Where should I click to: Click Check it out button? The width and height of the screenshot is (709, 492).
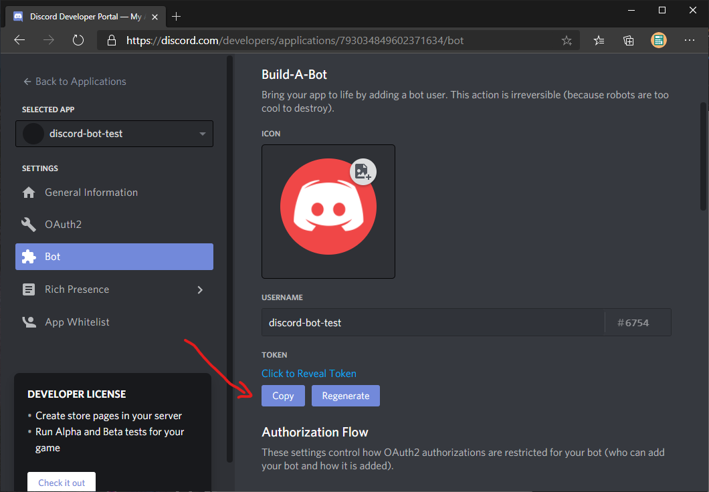[x=62, y=482]
